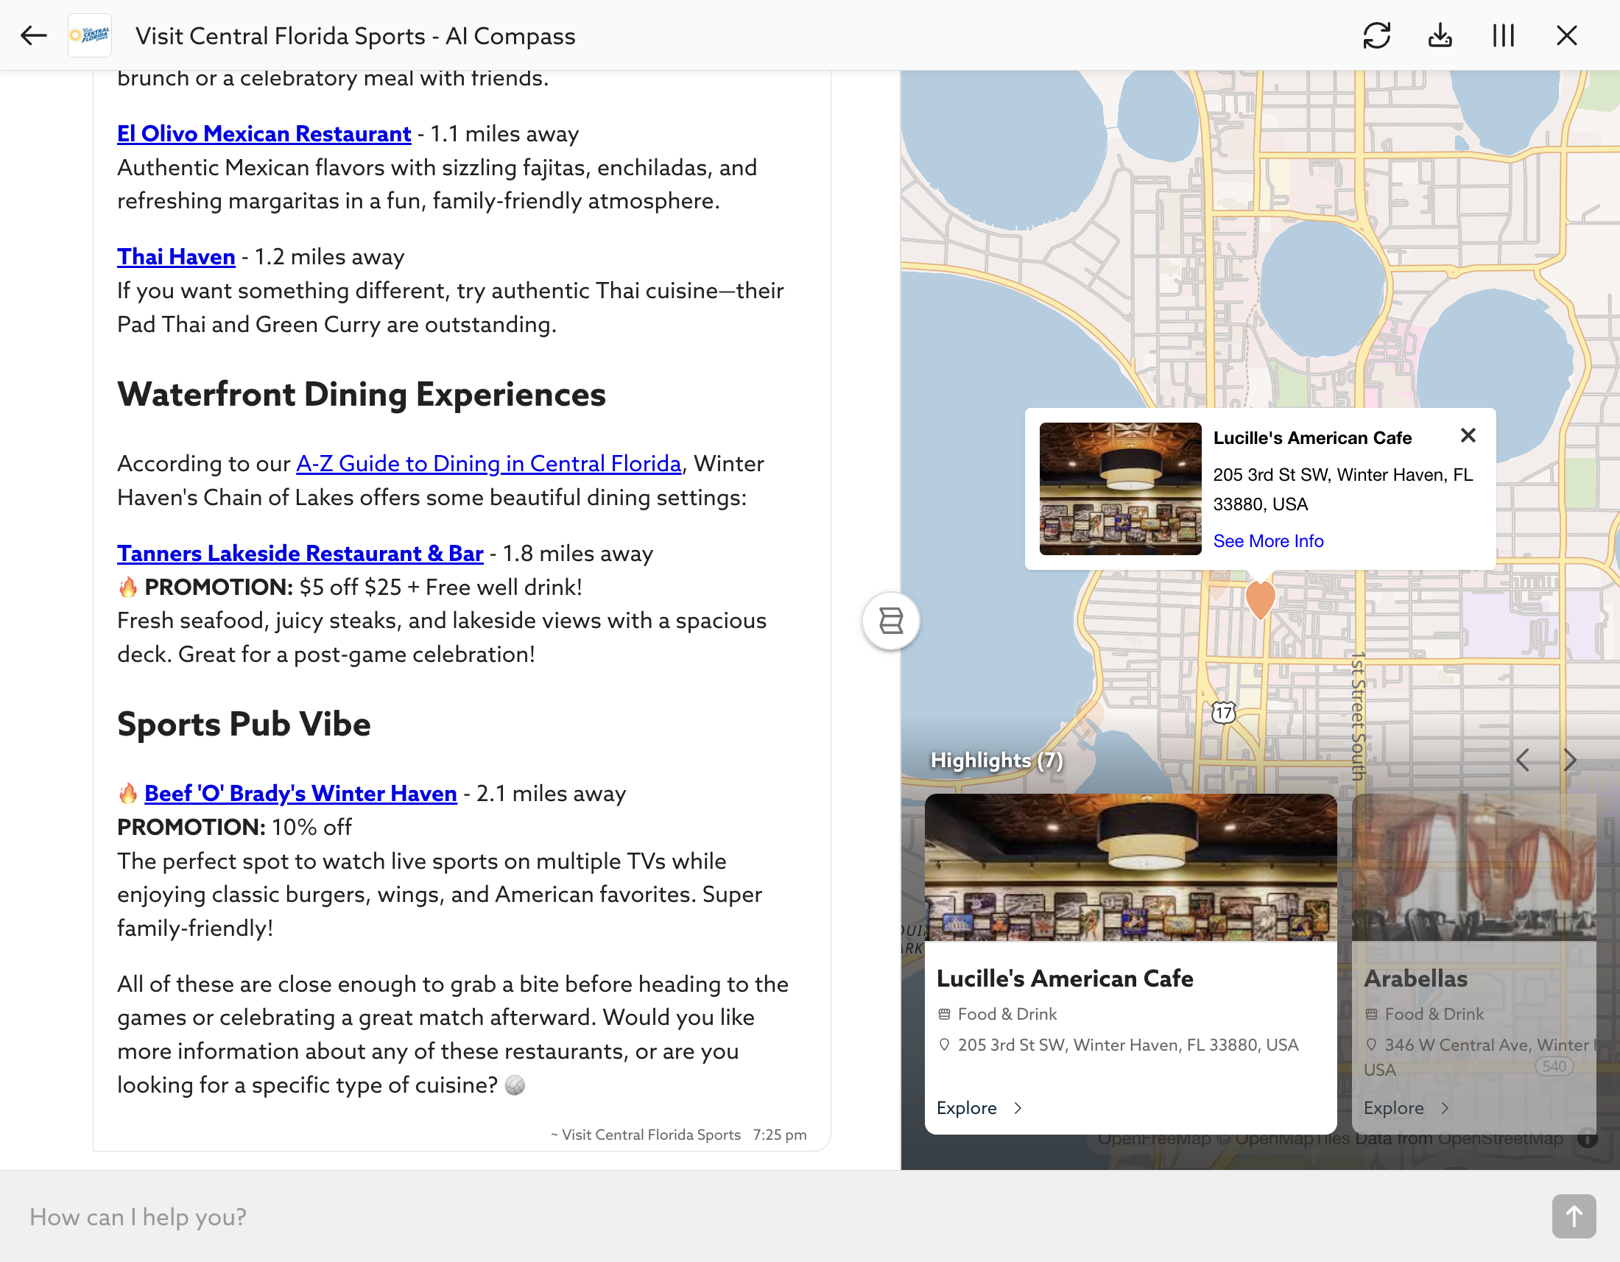Click the '205 3rd St SW' popup address

point(1342,489)
